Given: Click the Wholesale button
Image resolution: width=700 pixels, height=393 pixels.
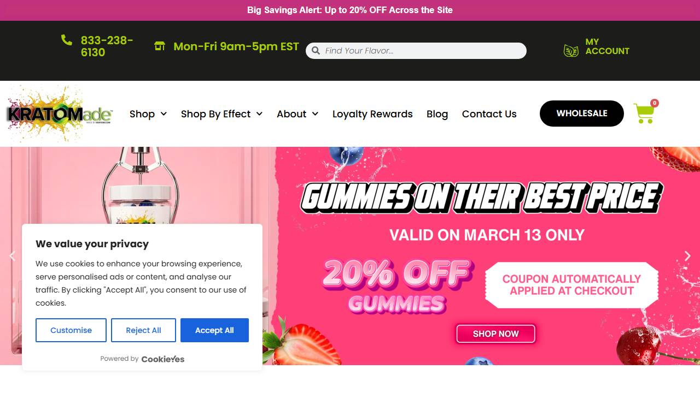Looking at the screenshot, I should point(582,114).
